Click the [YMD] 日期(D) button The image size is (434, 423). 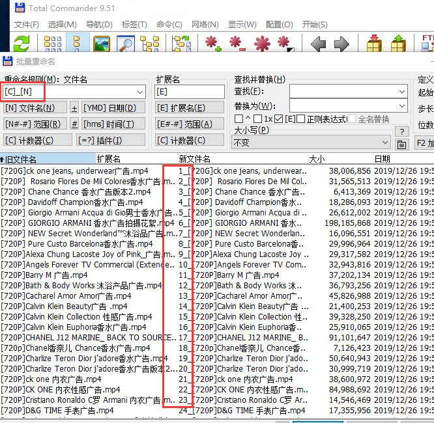pyautogui.click(x=113, y=107)
